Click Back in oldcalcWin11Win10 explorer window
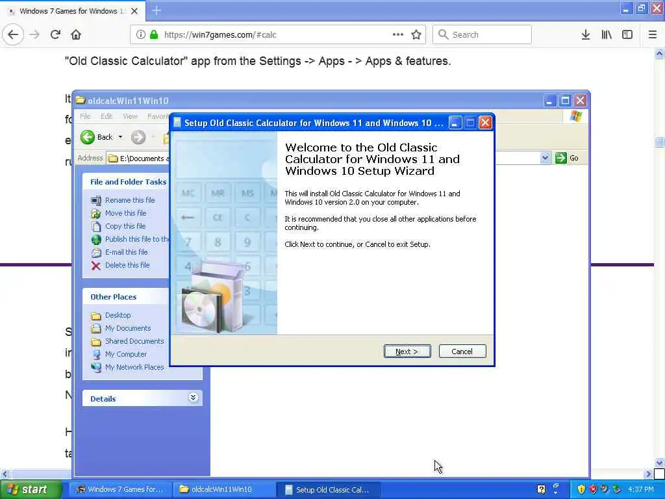This screenshot has height=499, width=665. (x=97, y=137)
